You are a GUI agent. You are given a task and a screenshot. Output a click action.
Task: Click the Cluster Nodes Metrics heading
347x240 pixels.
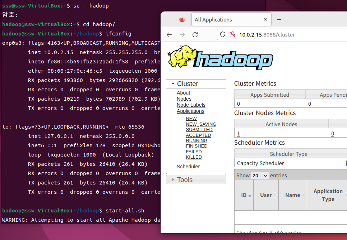click(x=265, y=113)
